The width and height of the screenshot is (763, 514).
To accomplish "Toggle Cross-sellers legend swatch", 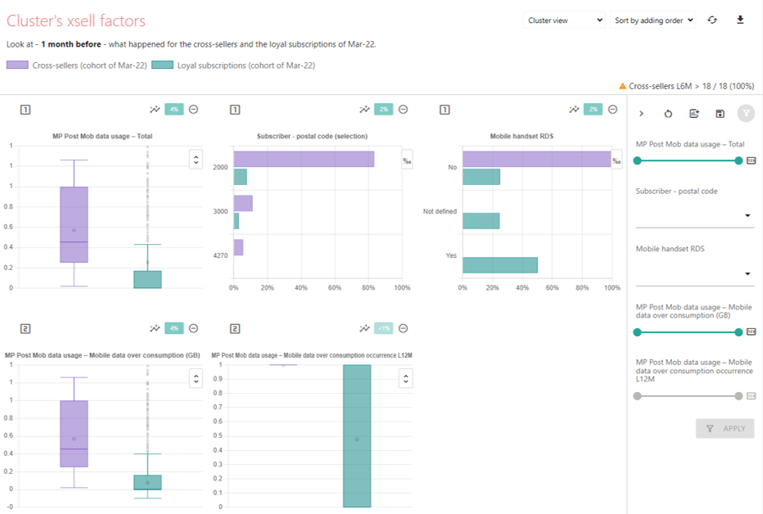I will tap(17, 65).
